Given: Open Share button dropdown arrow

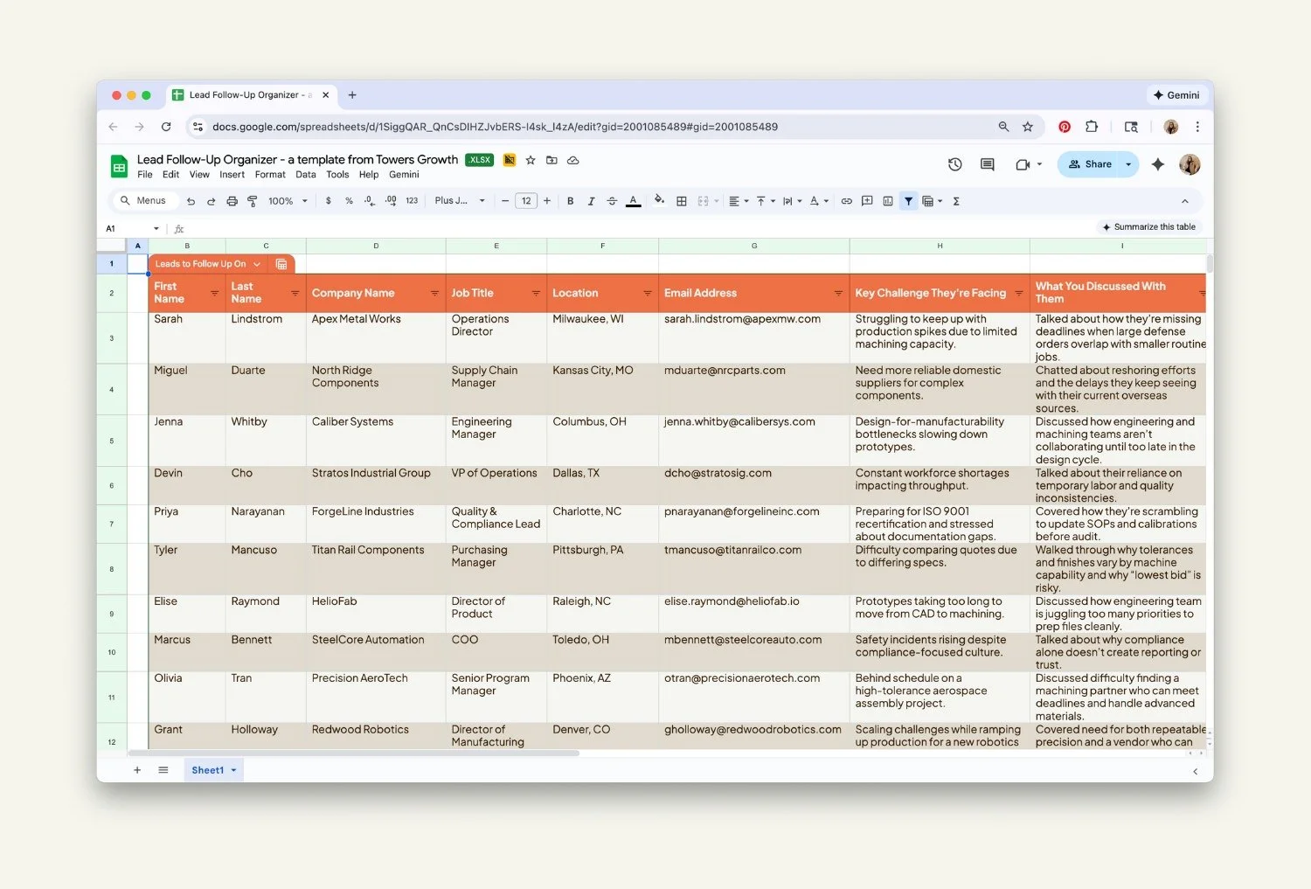Looking at the screenshot, I should click(x=1128, y=164).
